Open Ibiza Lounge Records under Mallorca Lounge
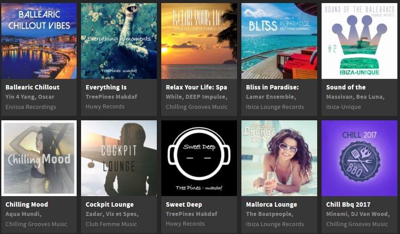Viewport: 400px width, 234px height. pos(275,224)
